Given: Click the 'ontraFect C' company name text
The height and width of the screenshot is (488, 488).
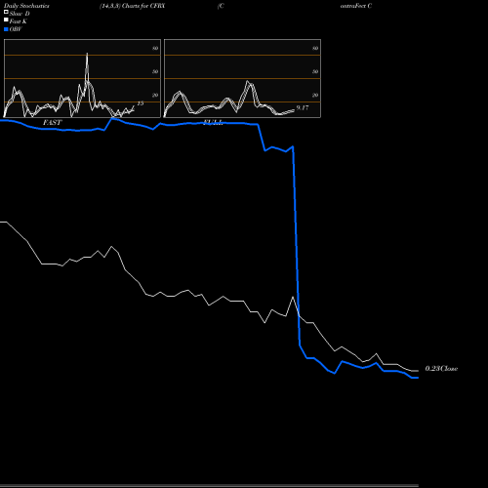Looking at the screenshot, I should pos(356,6).
